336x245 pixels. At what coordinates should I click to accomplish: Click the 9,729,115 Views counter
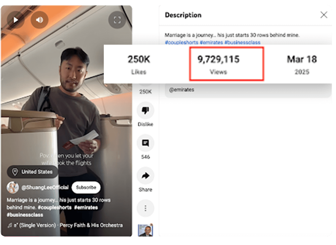(x=218, y=64)
